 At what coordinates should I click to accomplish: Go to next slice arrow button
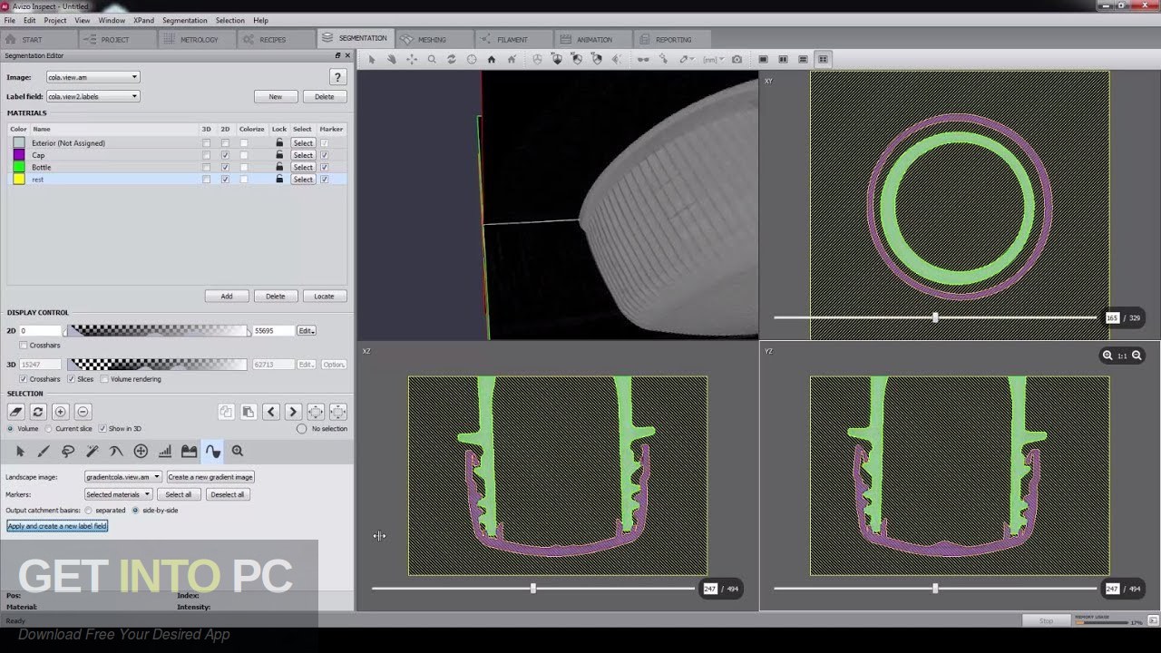[x=293, y=412]
